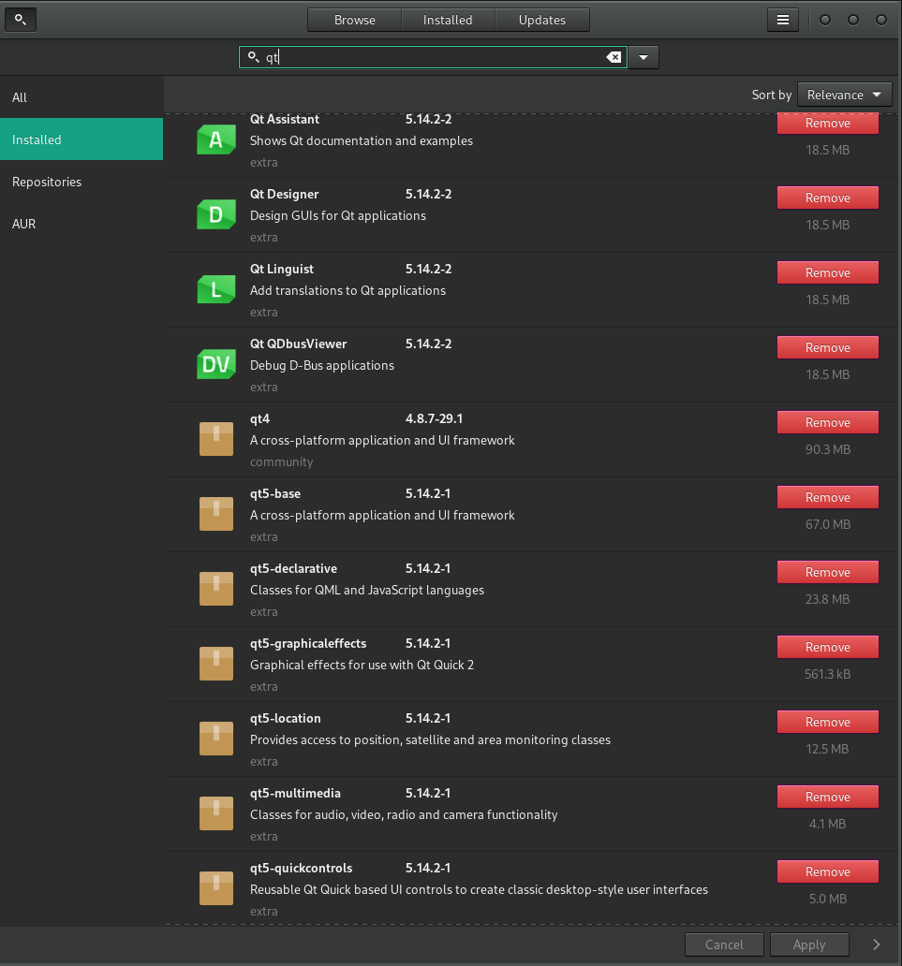Screen dimensions: 902x966
Task: Remove the Qt Linguist package
Action: pos(827,273)
